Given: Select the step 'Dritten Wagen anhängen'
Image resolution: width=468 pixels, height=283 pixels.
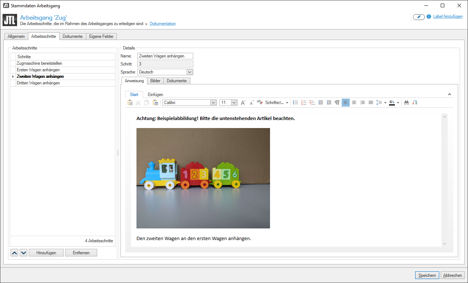Looking at the screenshot, I should [38, 83].
